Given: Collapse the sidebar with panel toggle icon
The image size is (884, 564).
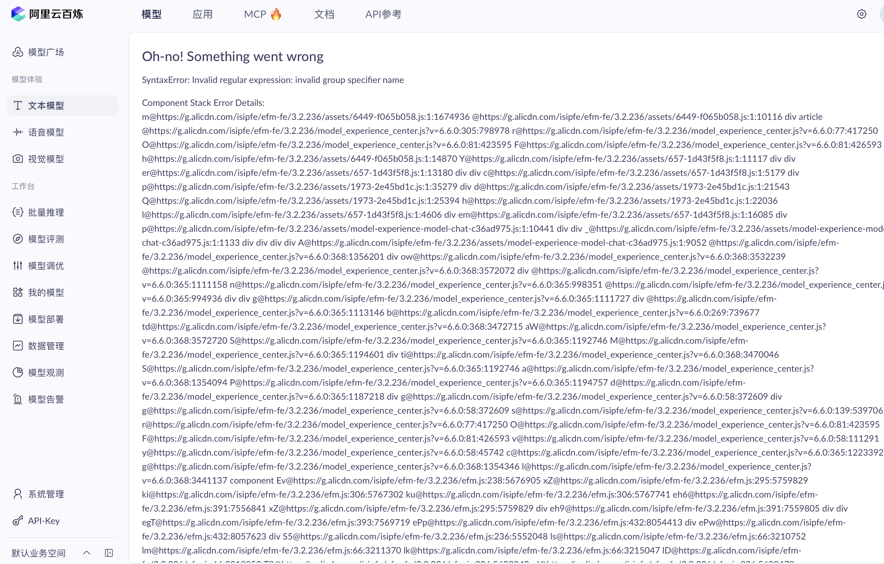Looking at the screenshot, I should tap(109, 553).
